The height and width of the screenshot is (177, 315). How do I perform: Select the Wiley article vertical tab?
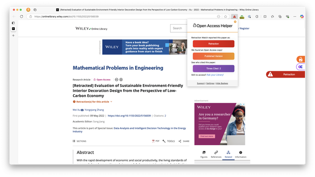(x=13, y=29)
